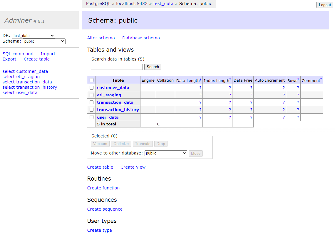Open the Schema selection dropdown
This screenshot has width=335, height=237.
coord(44,41)
